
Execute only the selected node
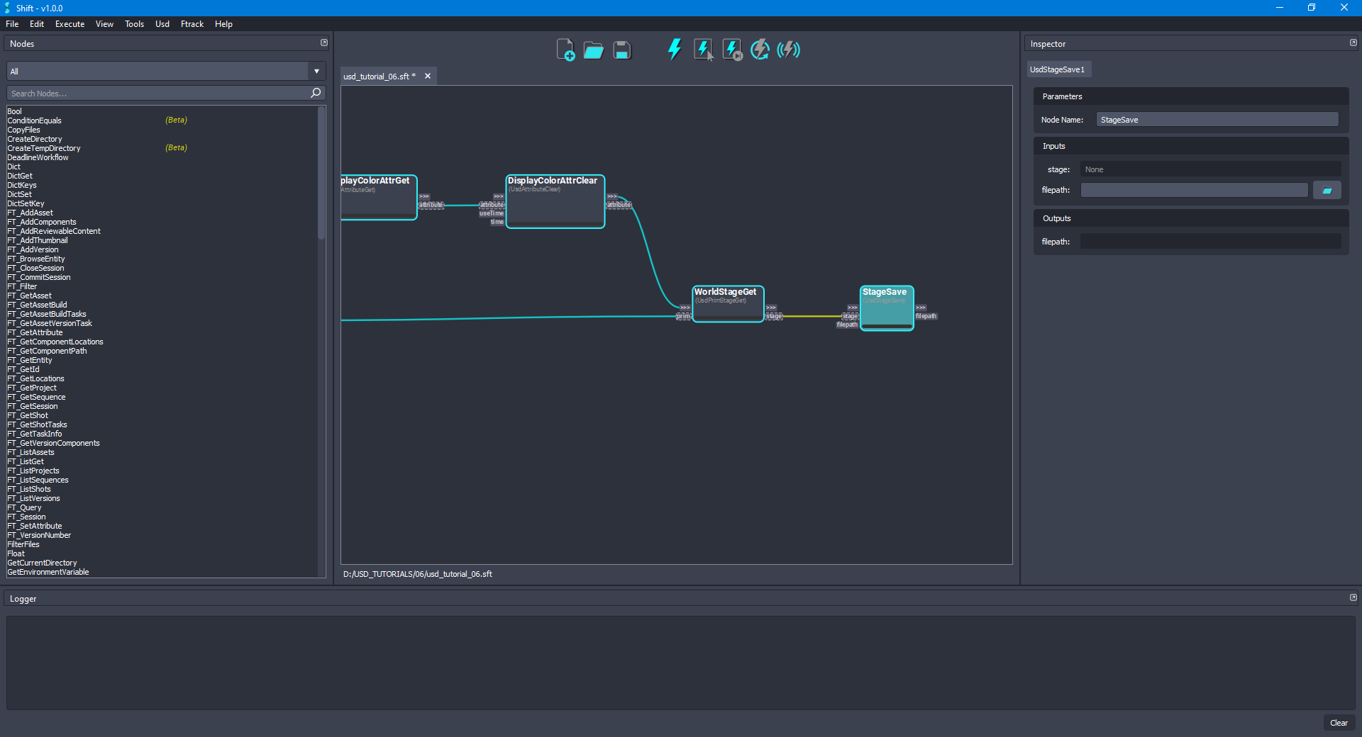click(702, 50)
